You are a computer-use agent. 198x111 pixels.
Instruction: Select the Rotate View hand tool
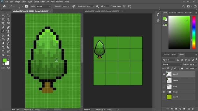(8, 51)
